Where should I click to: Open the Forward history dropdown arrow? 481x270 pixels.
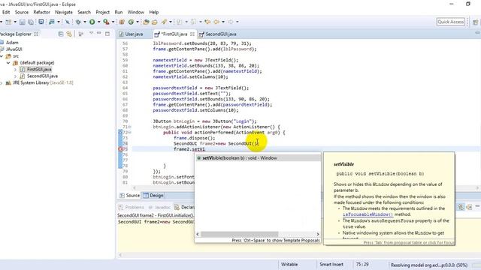(x=237, y=22)
